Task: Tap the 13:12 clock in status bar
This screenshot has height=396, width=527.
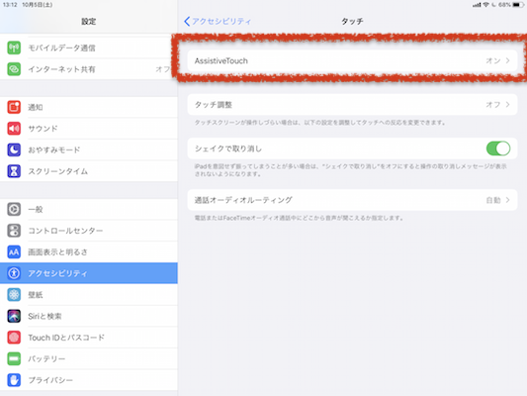Action: 10,5
